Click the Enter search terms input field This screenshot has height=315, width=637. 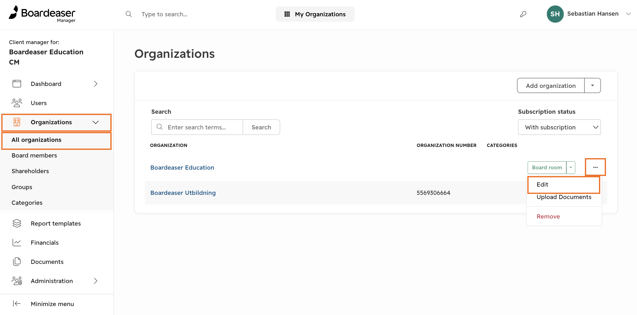click(x=197, y=127)
